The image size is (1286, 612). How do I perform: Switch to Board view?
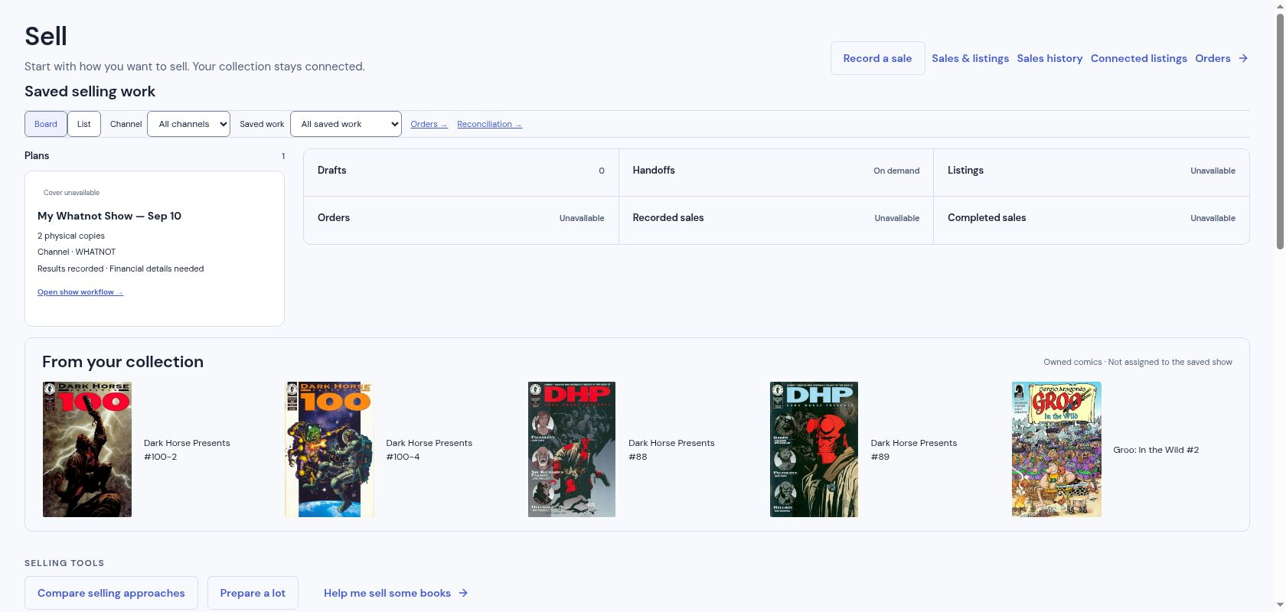click(x=46, y=124)
